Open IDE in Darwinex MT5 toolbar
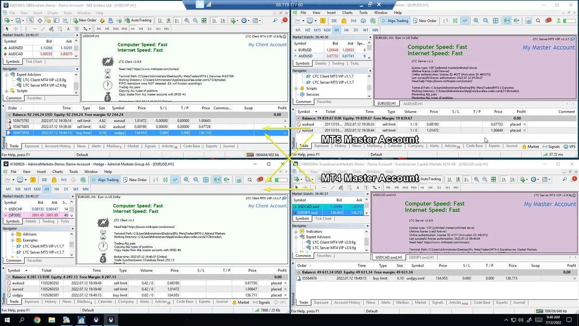 pos(334,21)
